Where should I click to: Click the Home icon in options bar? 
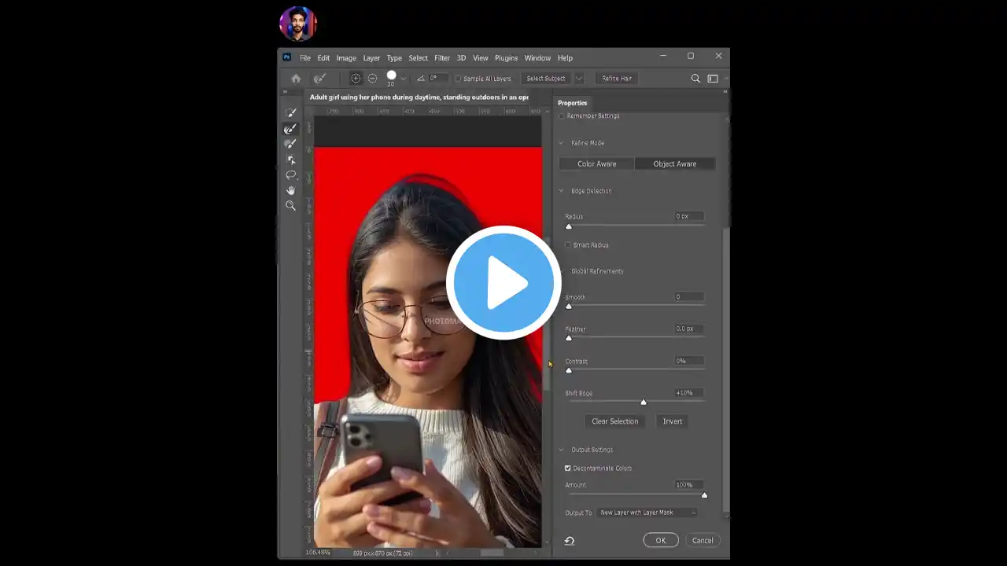coord(296,79)
